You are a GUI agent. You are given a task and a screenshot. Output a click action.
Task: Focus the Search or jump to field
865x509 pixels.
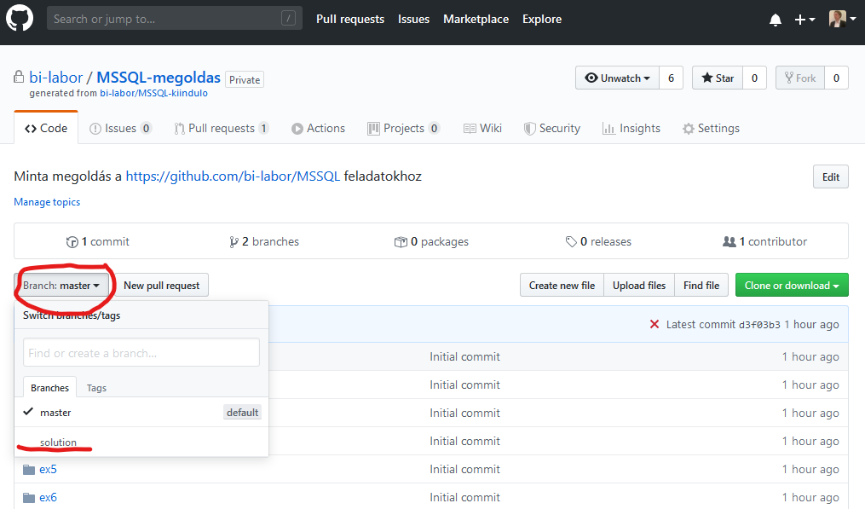175,18
